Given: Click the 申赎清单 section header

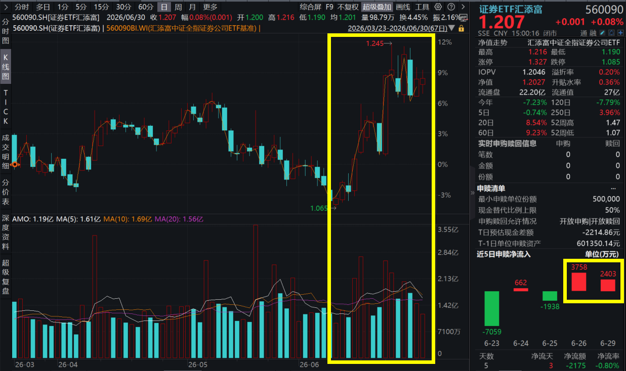Looking at the screenshot, I should (491, 188).
